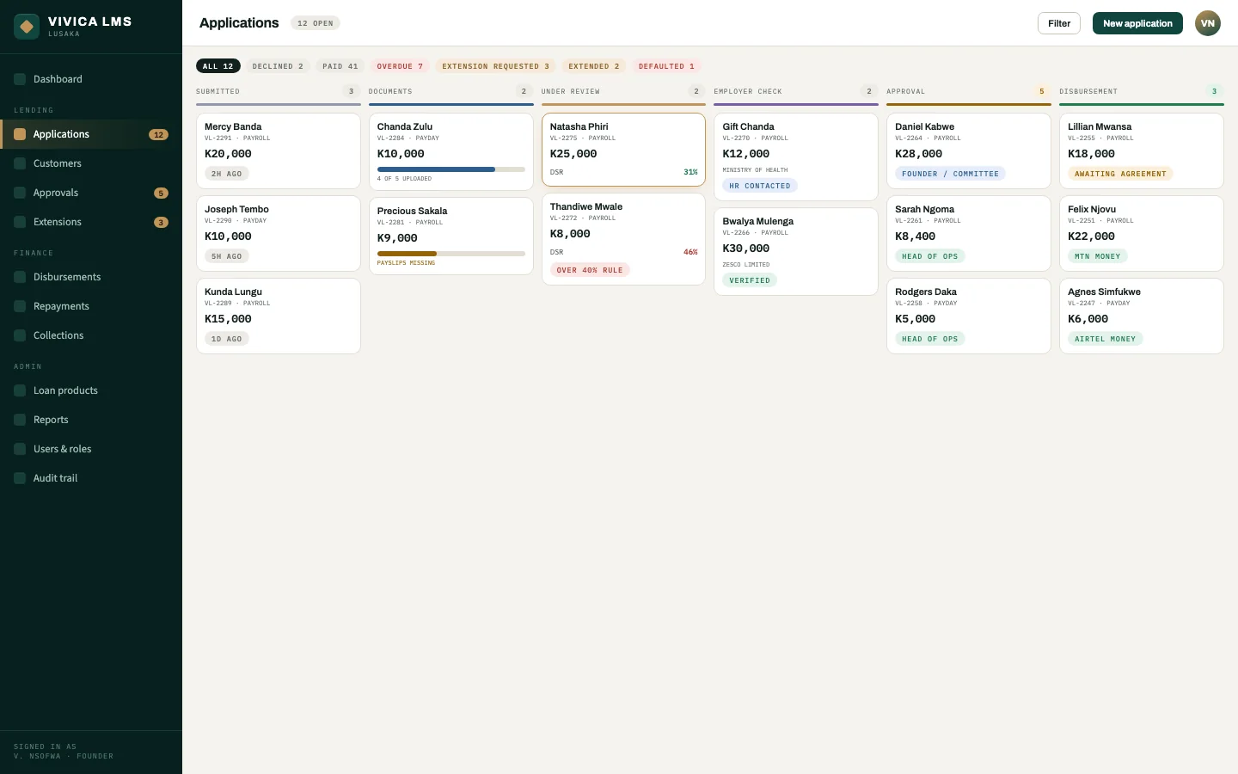Screen dimensions: 1238x774
Task: Click the Collections sidebar icon
Action: click(x=20, y=335)
